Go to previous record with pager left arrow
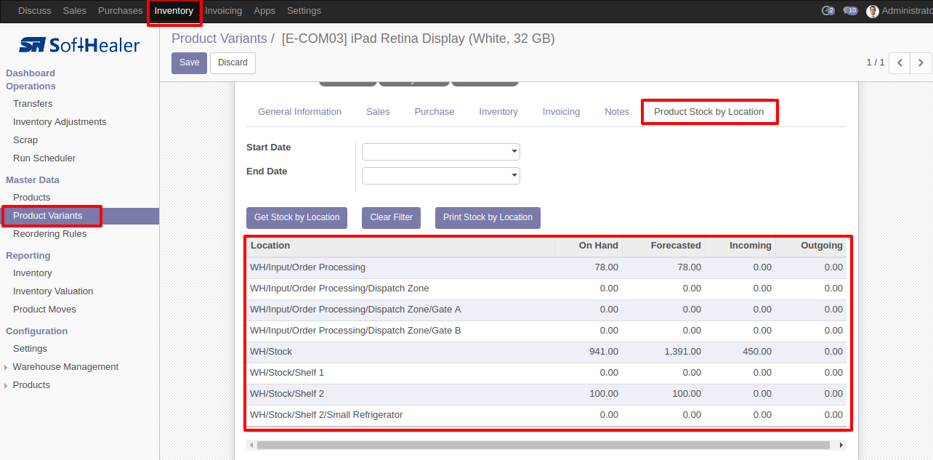 pos(900,62)
